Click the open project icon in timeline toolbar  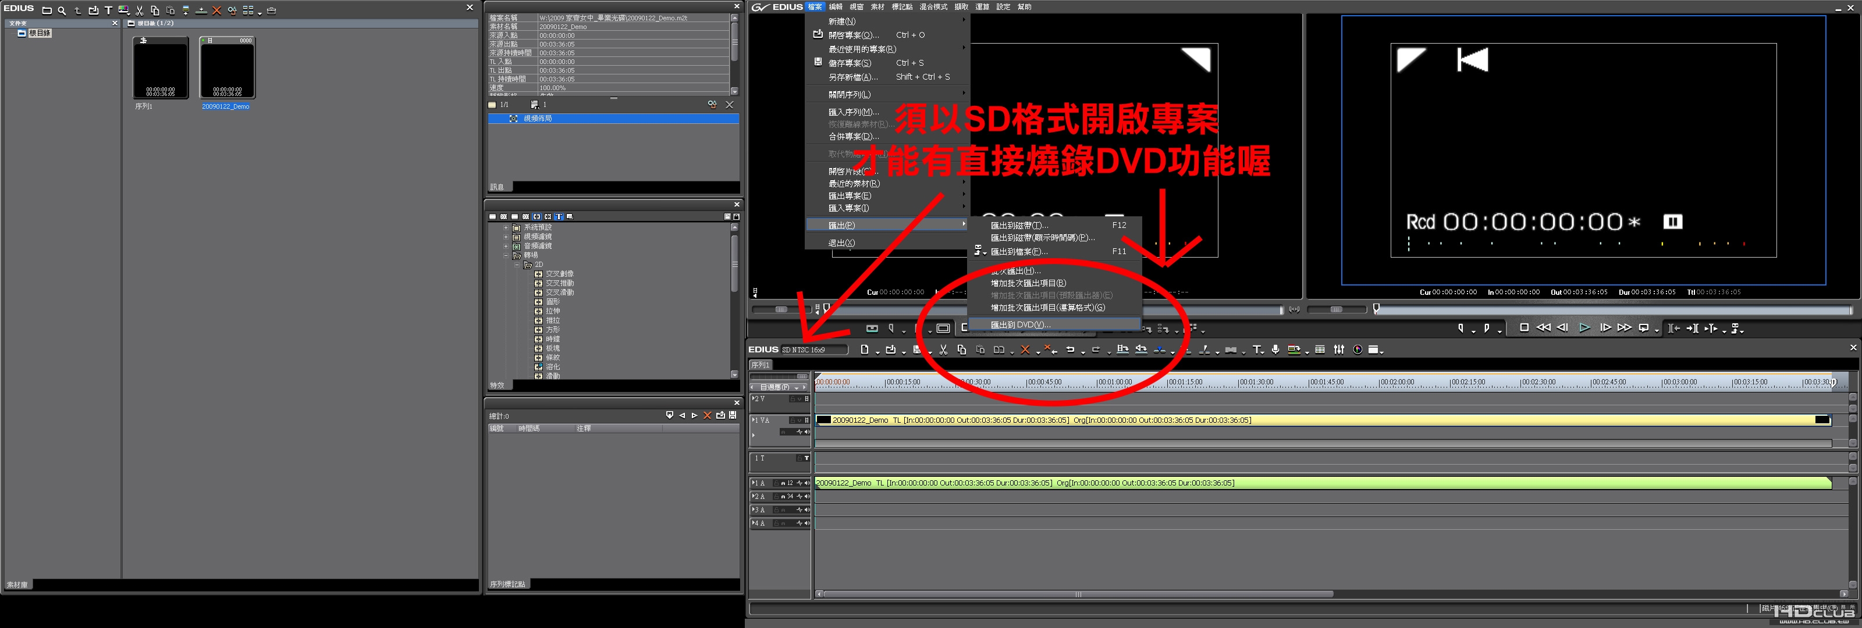point(891,350)
